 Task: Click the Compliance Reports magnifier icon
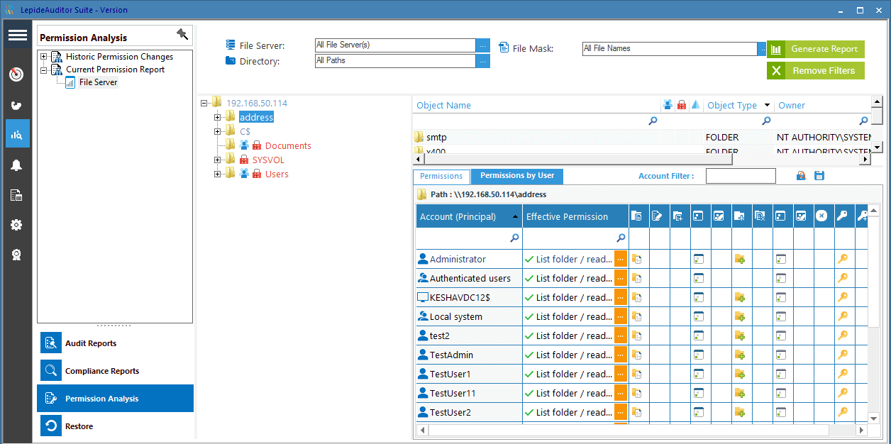click(51, 371)
